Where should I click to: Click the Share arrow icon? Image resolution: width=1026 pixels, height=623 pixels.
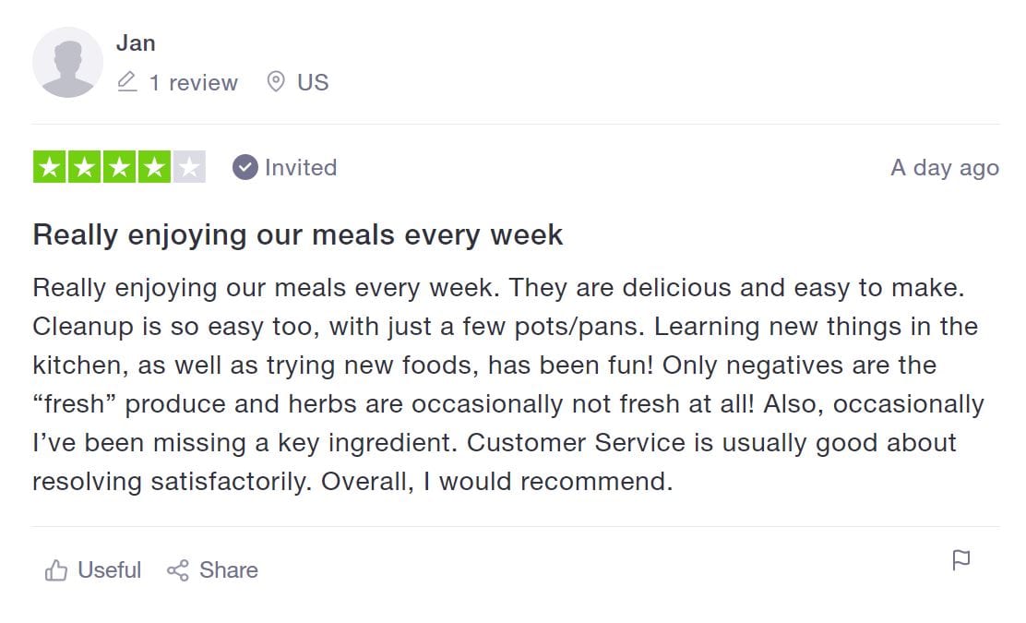click(177, 570)
